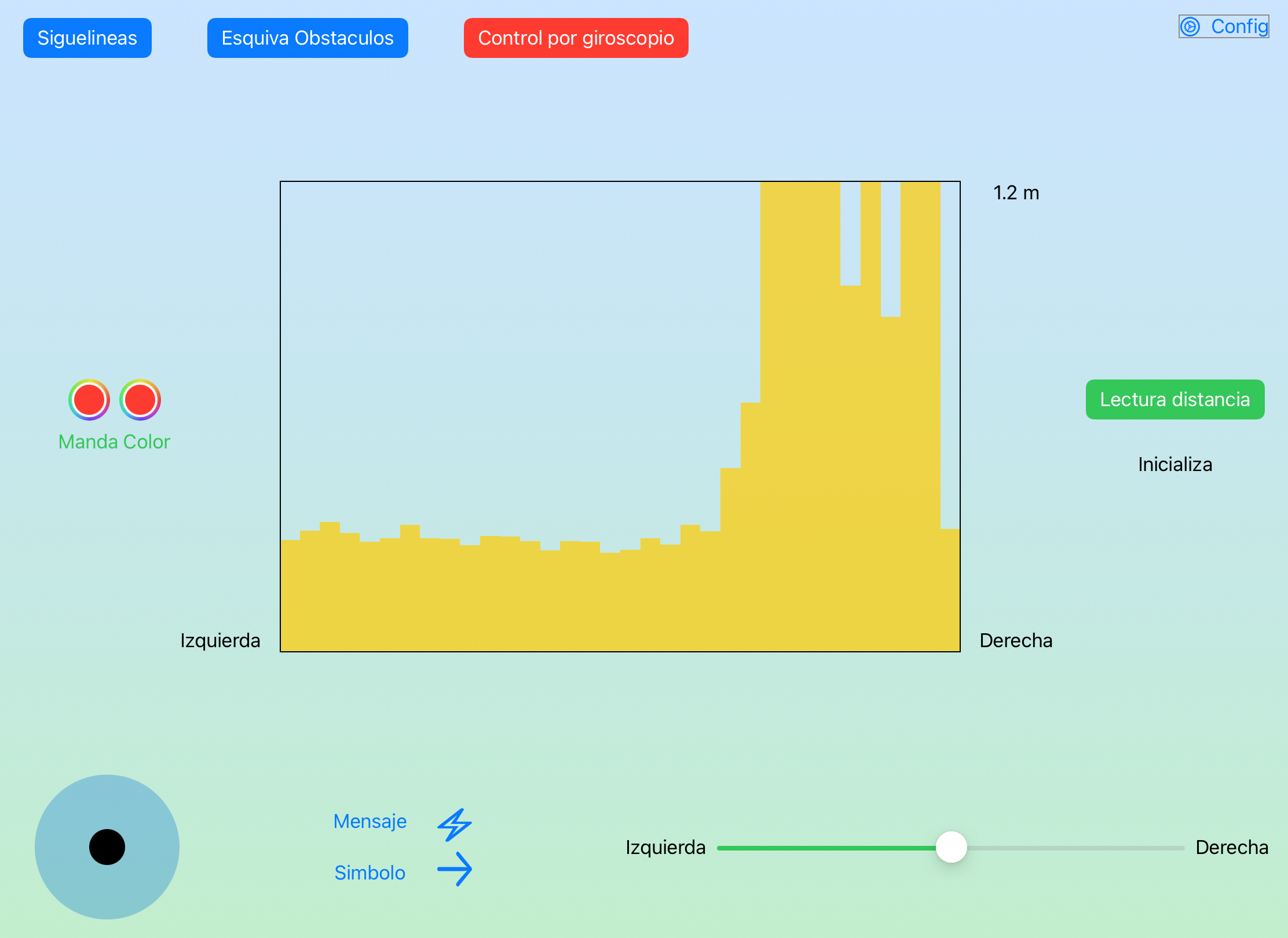Open the left red color well
The height and width of the screenshot is (938, 1288).
tap(89, 400)
